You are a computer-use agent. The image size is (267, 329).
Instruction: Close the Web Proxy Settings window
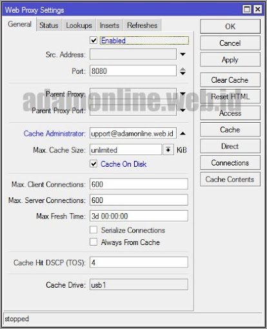(257, 9)
